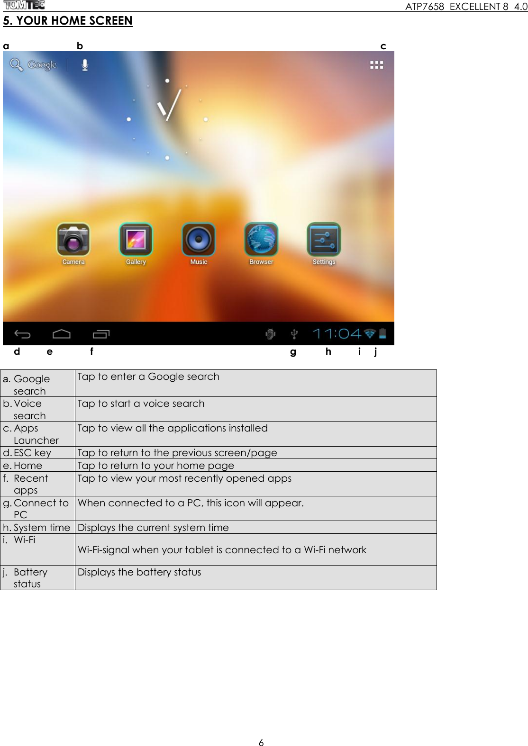Open the Camera app
The width and height of the screenshot is (528, 746).
coord(73,244)
